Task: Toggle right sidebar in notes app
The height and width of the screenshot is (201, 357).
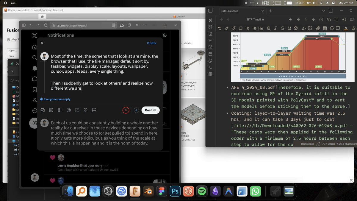Action: [331, 11]
